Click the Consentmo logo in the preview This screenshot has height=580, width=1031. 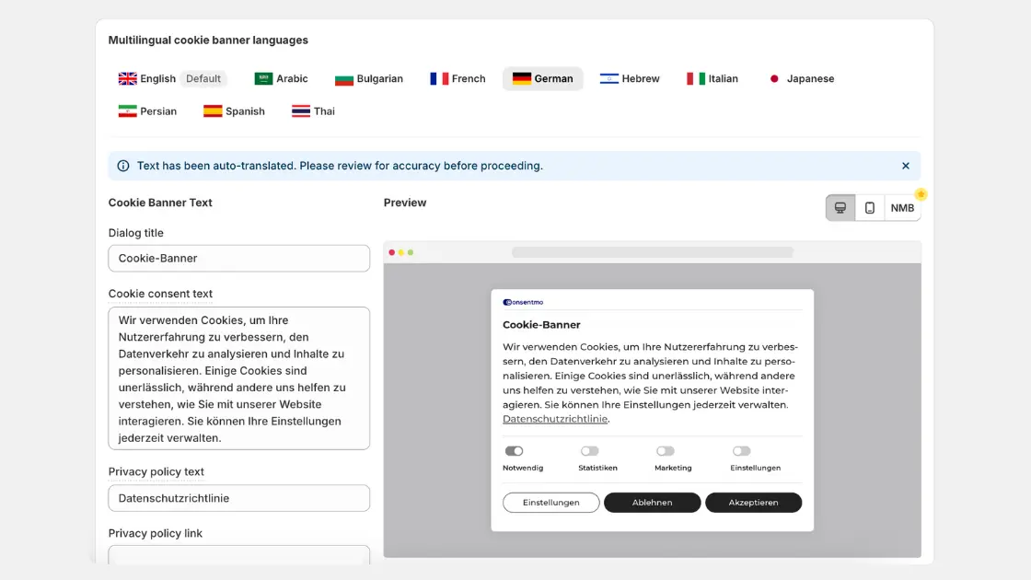tap(525, 301)
